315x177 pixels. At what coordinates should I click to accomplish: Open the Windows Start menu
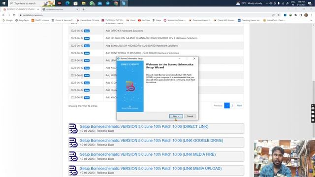pyautogui.click(x=4, y=3)
